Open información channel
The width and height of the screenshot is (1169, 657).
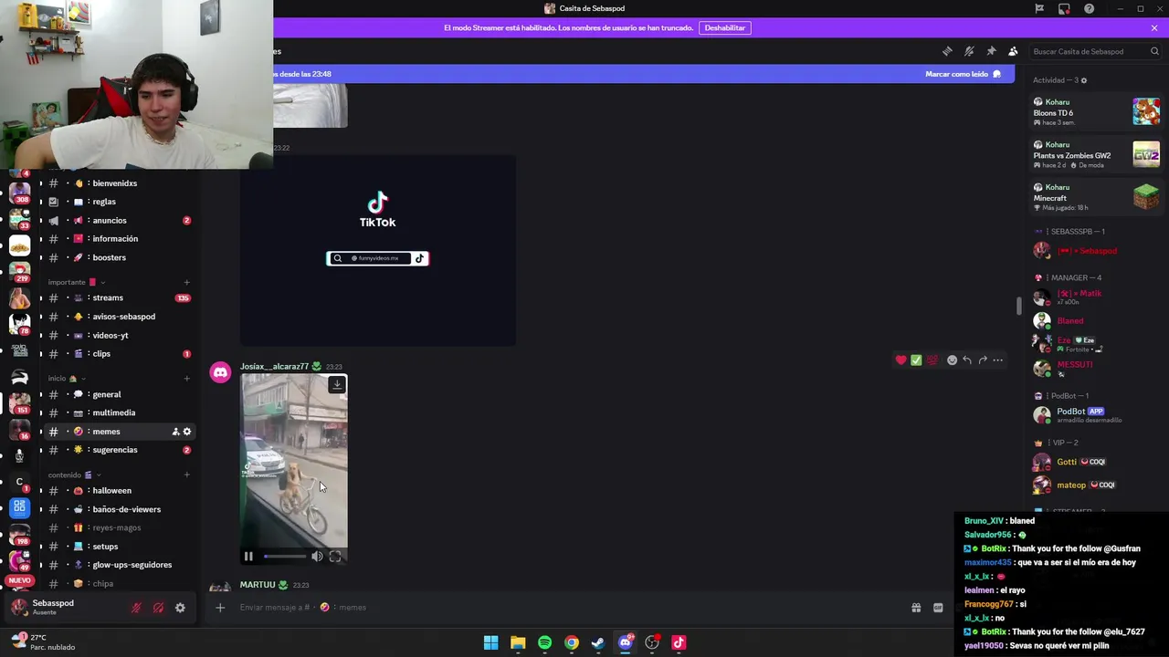point(114,239)
